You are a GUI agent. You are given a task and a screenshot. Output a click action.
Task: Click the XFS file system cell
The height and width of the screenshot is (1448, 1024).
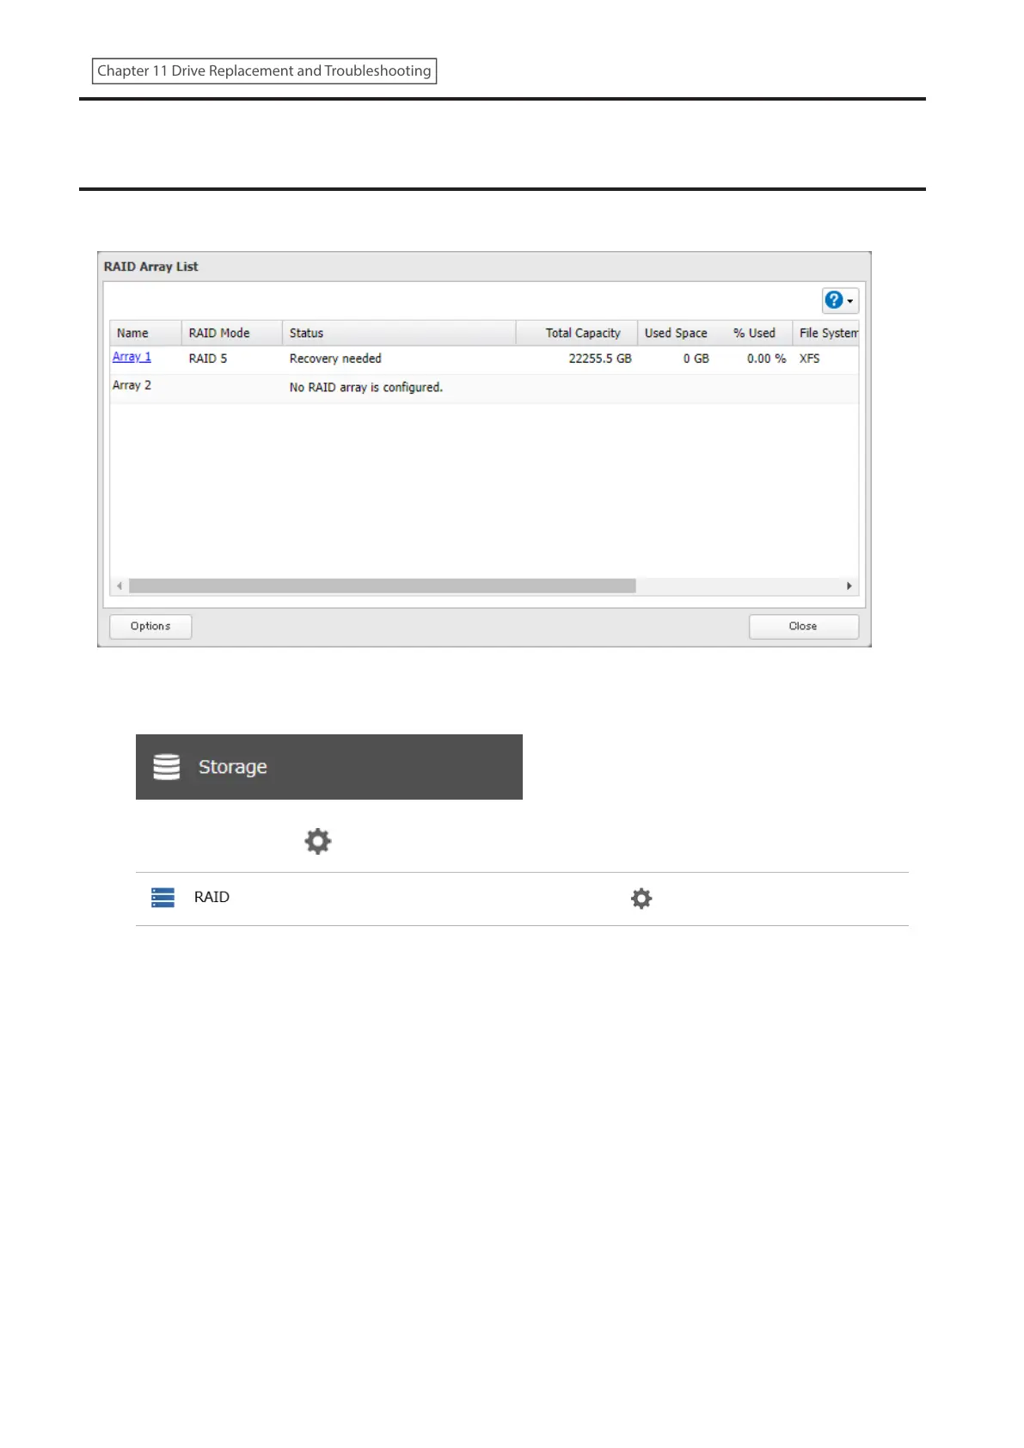tap(810, 359)
